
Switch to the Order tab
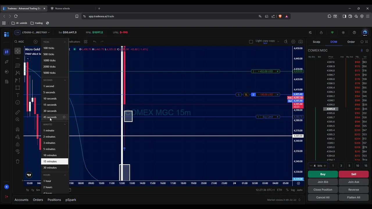pos(351,42)
